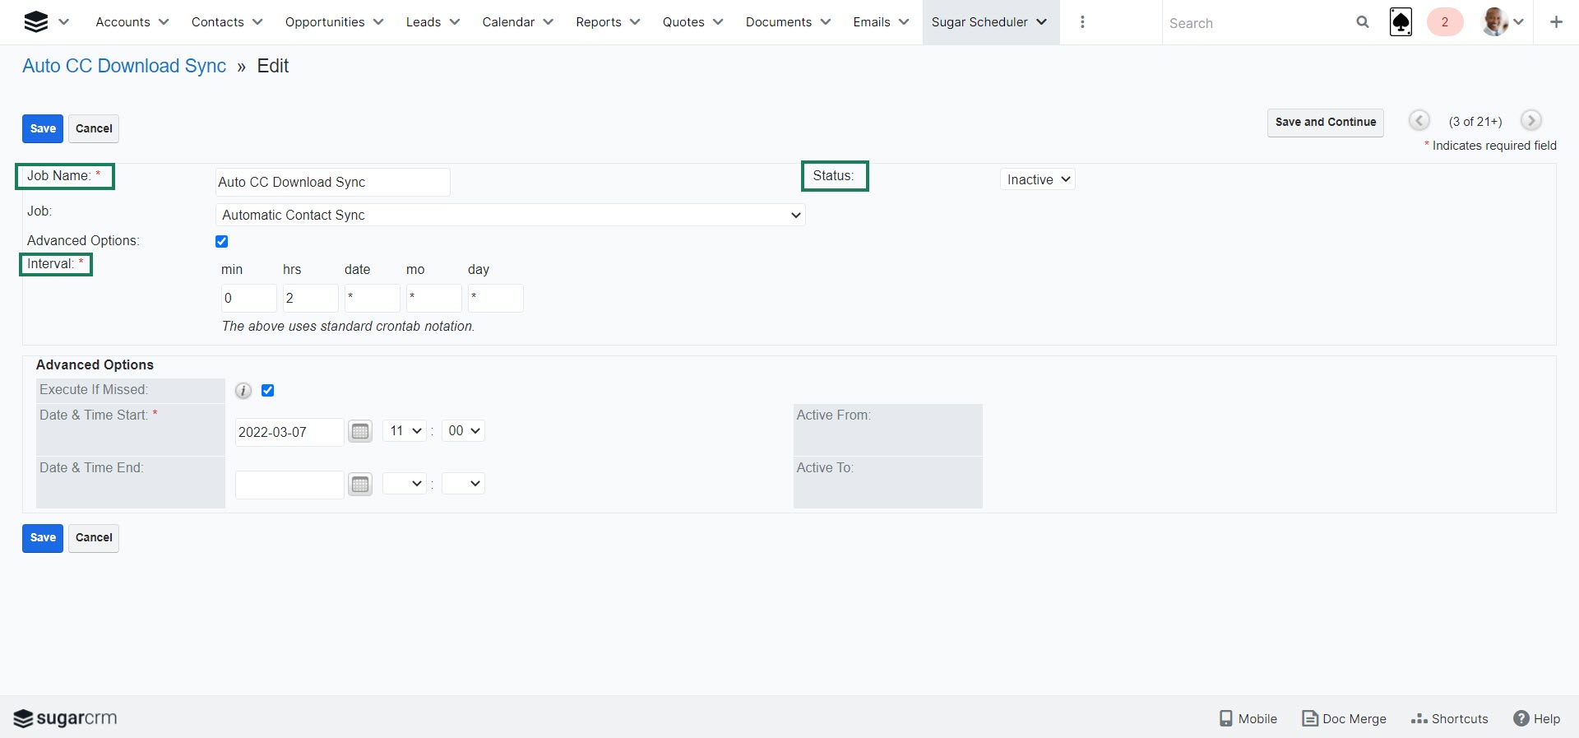Open the Reports menu
Screen dimensions: 1579x738
click(607, 22)
